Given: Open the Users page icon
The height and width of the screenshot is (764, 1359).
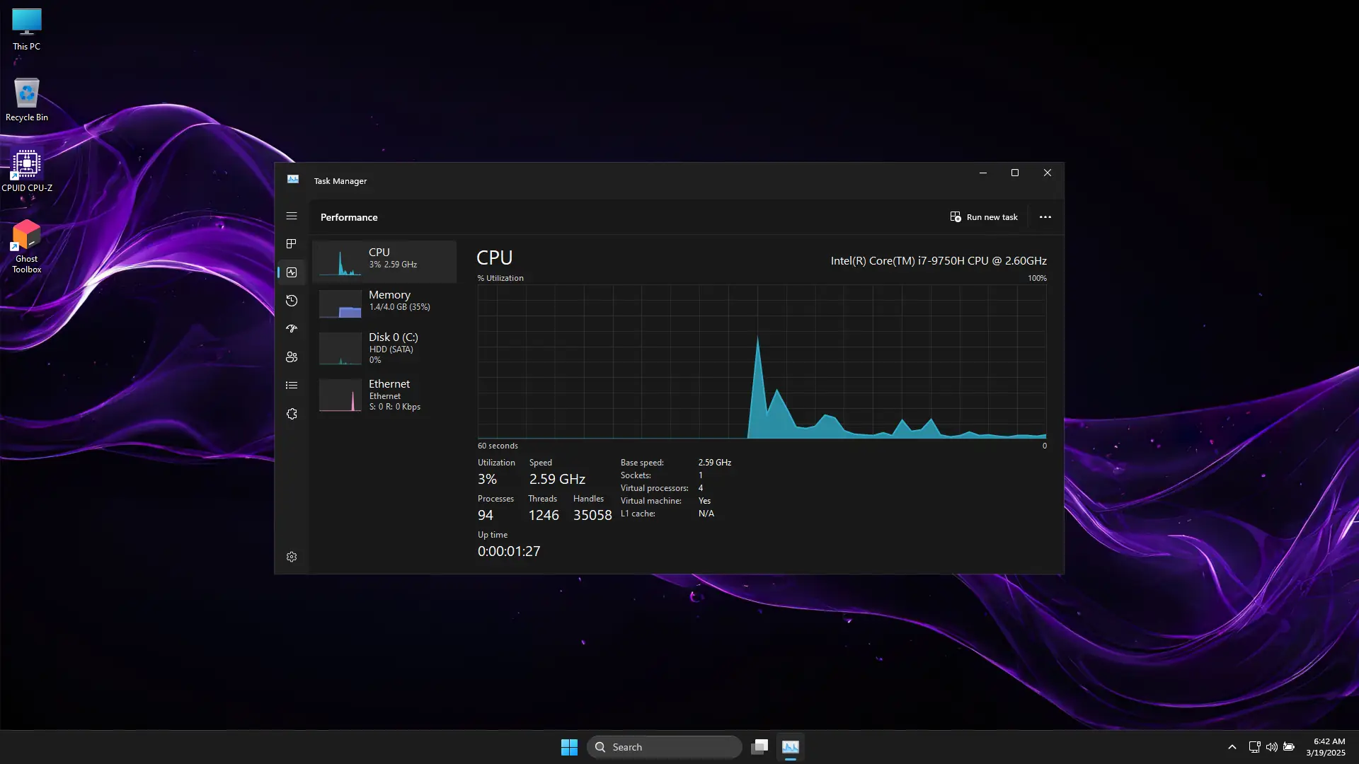Looking at the screenshot, I should tap(291, 357).
